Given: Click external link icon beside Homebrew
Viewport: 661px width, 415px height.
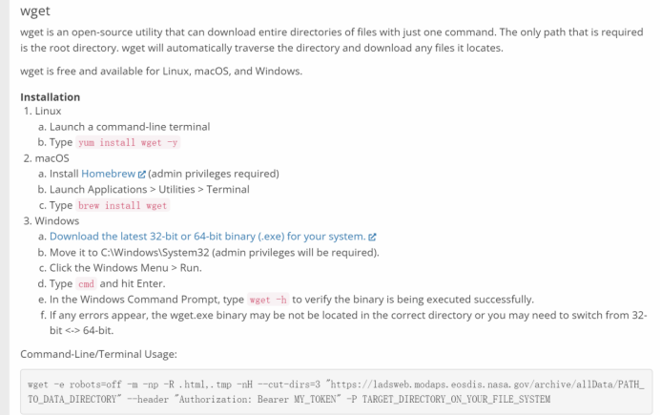Looking at the screenshot, I should (x=142, y=175).
